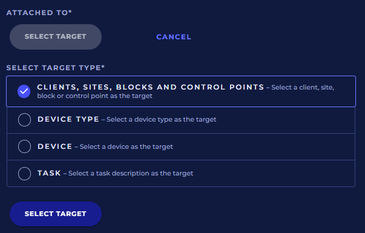The image size is (365, 233).
Task: Click the 'SELECT TARGET TYPE*' heading
Action: point(56,68)
